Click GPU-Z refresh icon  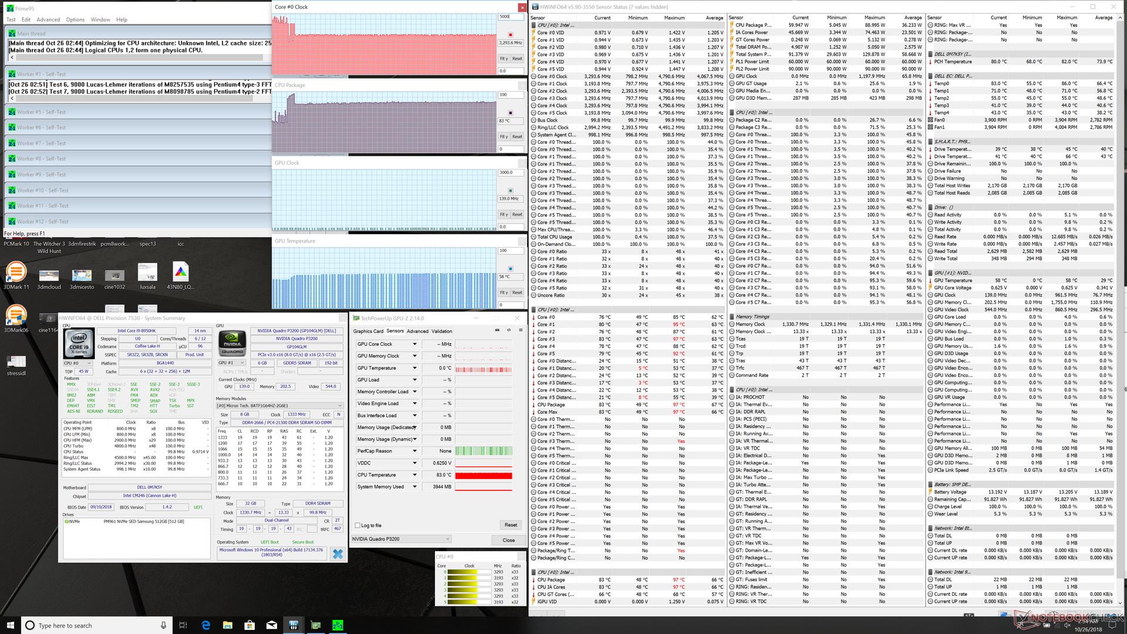point(509,331)
